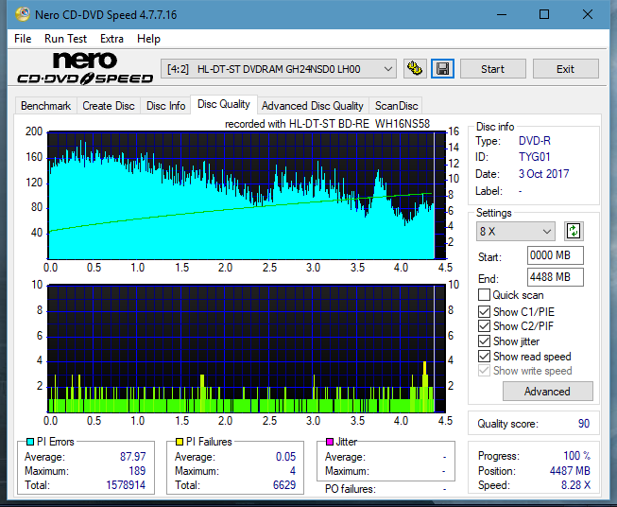Click the refresh speed settings icon
Screen dimensions: 617x507
(x=574, y=231)
